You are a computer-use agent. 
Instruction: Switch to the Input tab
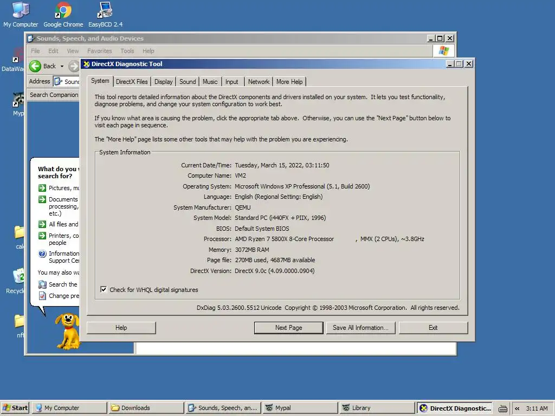click(232, 82)
